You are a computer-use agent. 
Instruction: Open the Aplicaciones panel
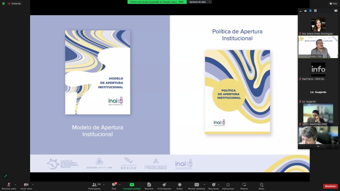point(228,186)
